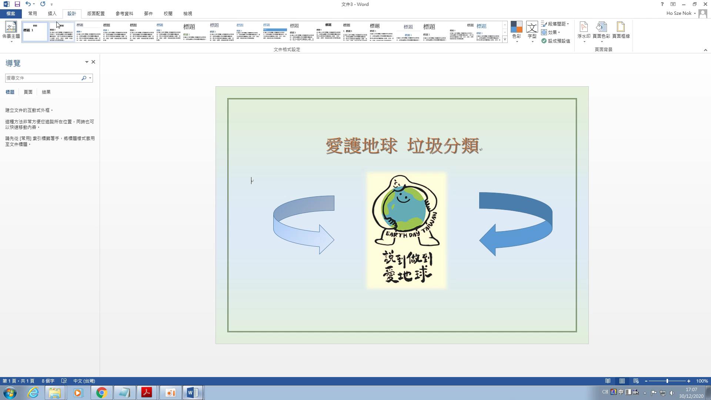
Task: Open the 檔案 File tab
Action: pyautogui.click(x=11, y=13)
